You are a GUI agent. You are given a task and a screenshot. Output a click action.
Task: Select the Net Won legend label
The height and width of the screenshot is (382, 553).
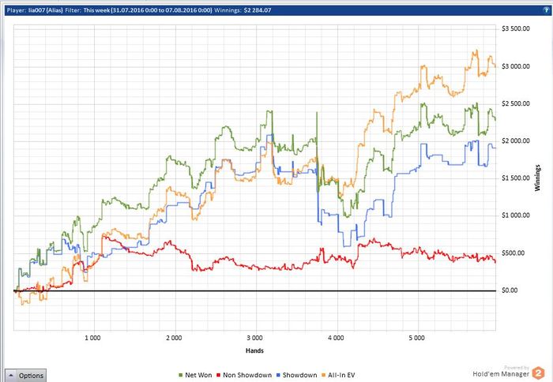point(198,376)
